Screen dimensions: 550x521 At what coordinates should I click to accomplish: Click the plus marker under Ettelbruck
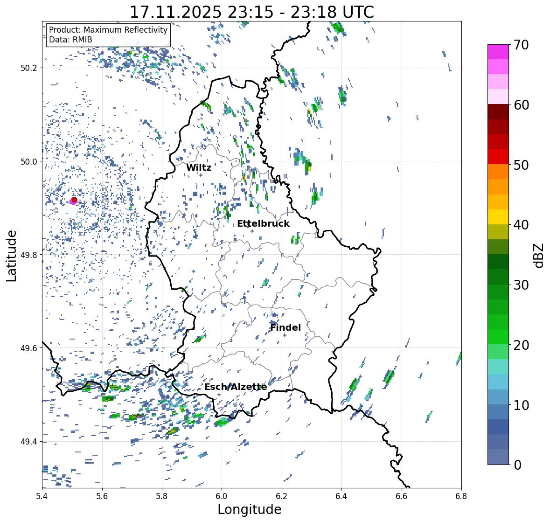coord(252,231)
